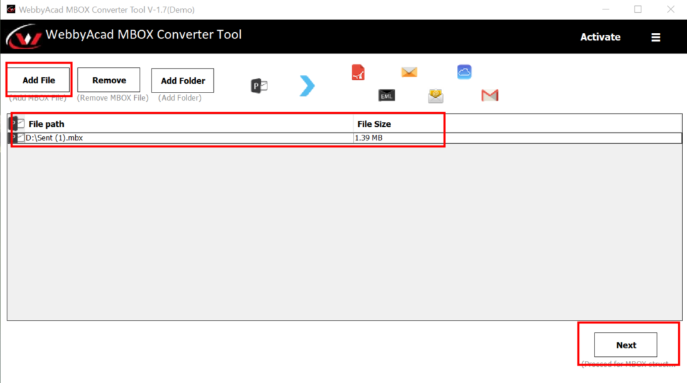Open the hamburger menu in header
This screenshot has width=687, height=383.
coord(655,38)
